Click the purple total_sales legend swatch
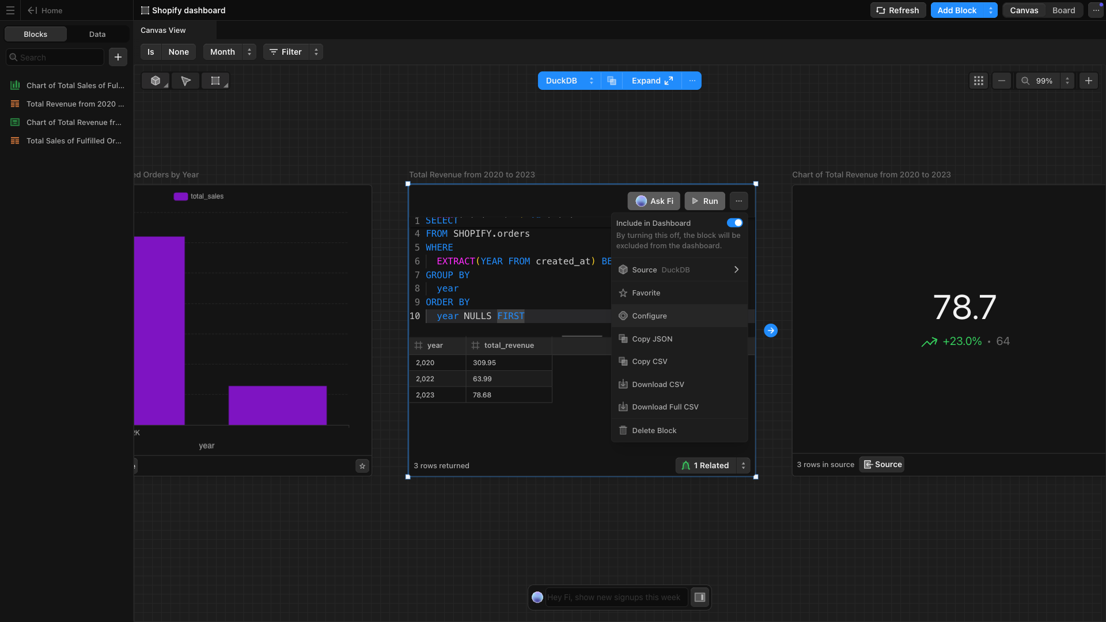Viewport: 1106px width, 622px height. [180, 196]
